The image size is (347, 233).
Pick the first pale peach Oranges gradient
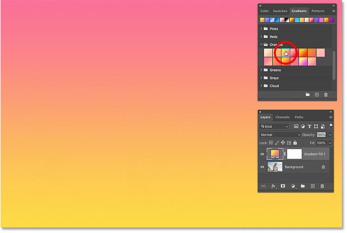pos(268,53)
